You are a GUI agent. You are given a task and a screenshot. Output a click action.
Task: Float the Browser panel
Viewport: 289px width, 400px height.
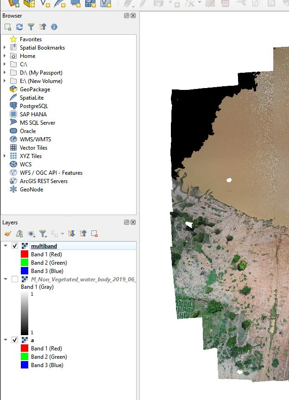(126, 16)
